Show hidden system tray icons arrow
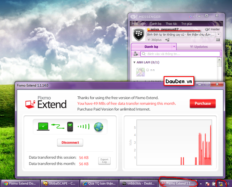 coord(201,184)
